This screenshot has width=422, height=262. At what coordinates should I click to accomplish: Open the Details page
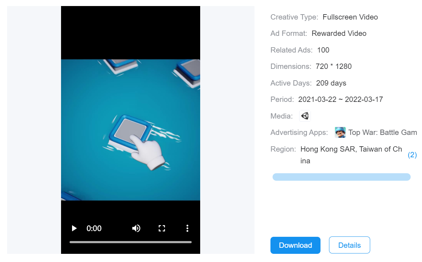click(349, 245)
